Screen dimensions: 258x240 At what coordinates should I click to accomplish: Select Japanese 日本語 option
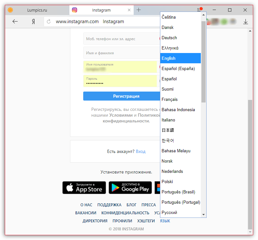tap(180, 130)
